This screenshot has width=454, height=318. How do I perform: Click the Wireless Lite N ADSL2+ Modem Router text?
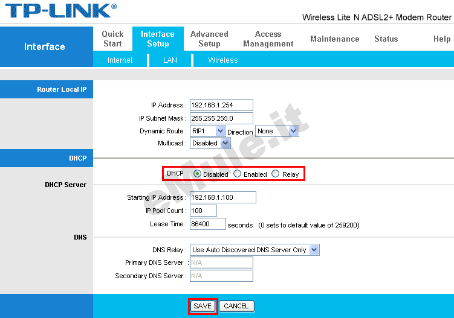(377, 17)
